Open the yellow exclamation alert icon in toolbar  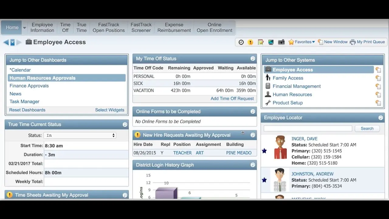(250, 42)
